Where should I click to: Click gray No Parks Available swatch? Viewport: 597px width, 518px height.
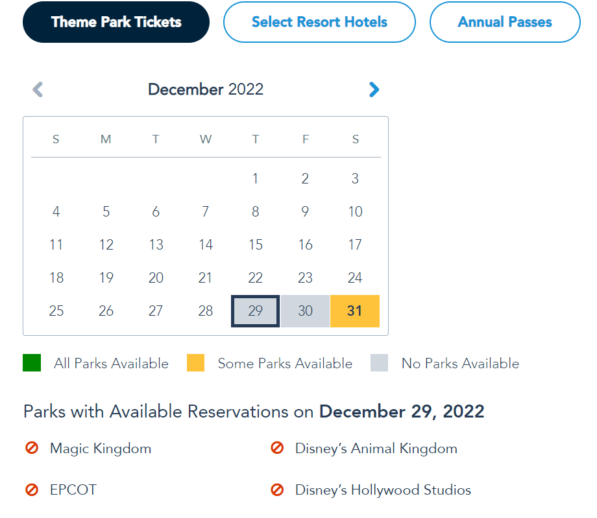[380, 363]
